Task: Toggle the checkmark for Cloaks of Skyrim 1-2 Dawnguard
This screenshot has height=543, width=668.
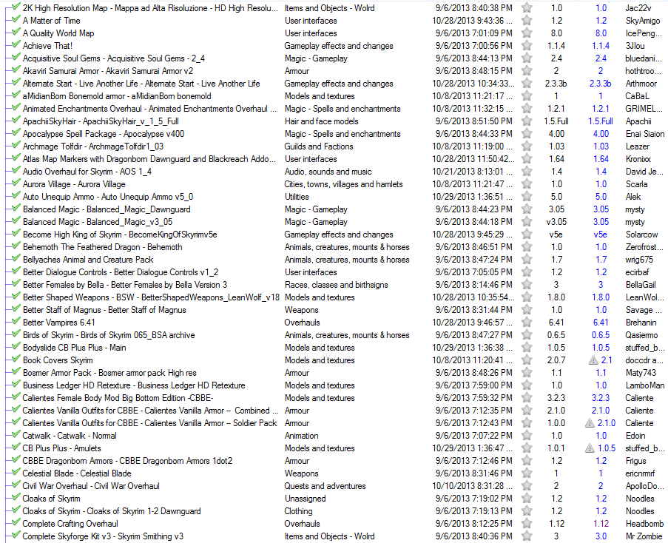Action: [x=16, y=510]
